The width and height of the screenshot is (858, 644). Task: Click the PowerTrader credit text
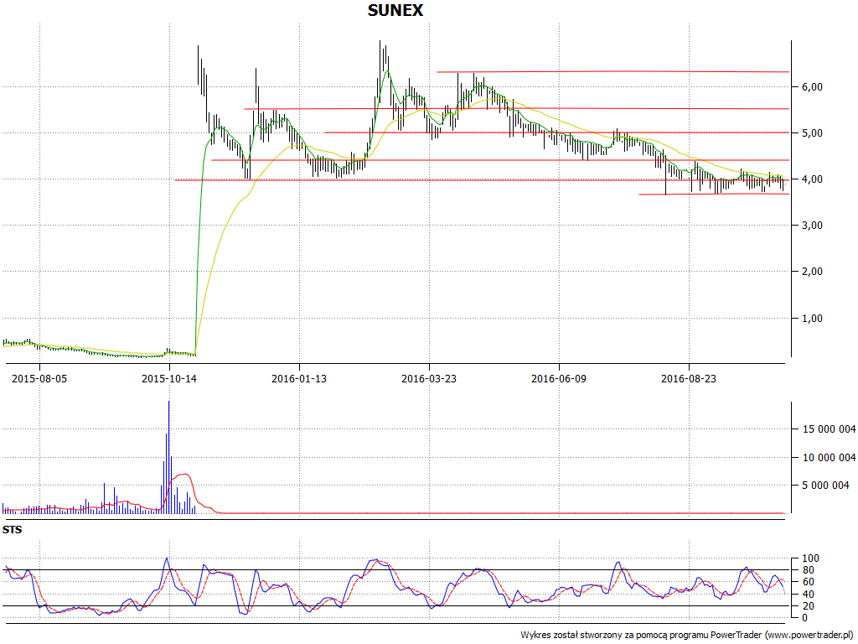click(x=689, y=636)
